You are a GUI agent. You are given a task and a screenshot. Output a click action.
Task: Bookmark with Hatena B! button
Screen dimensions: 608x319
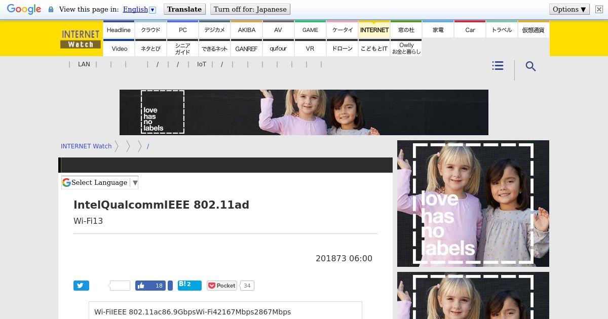pyautogui.click(x=189, y=286)
